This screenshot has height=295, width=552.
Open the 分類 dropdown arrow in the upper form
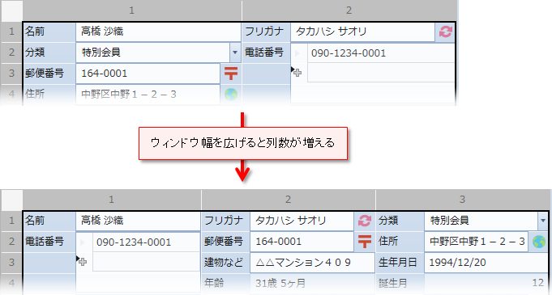click(x=235, y=53)
